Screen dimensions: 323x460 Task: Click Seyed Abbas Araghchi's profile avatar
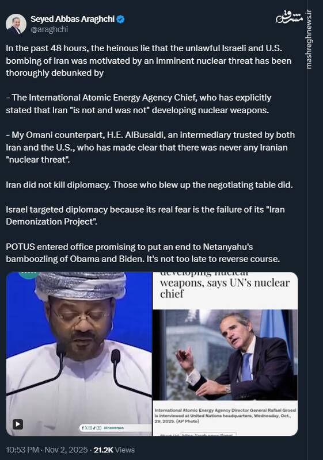tap(16, 24)
